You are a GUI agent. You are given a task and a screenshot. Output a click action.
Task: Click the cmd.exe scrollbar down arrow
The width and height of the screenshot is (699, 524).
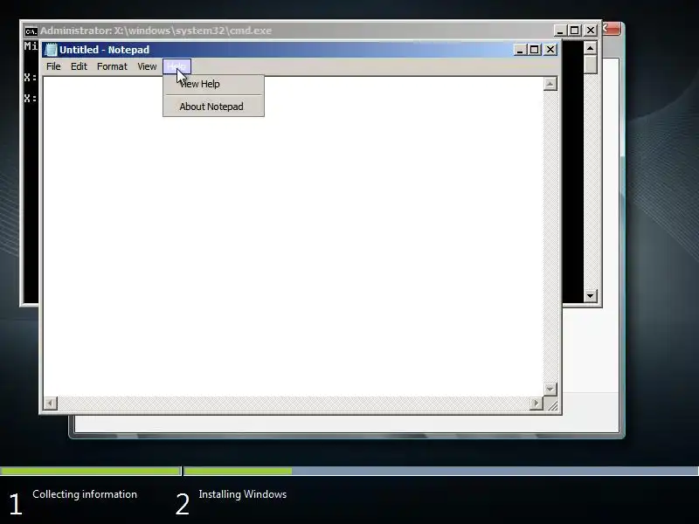tap(591, 295)
